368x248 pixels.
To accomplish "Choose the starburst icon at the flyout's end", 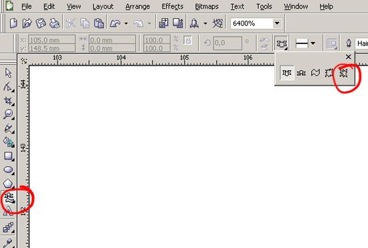I will coord(343,73).
